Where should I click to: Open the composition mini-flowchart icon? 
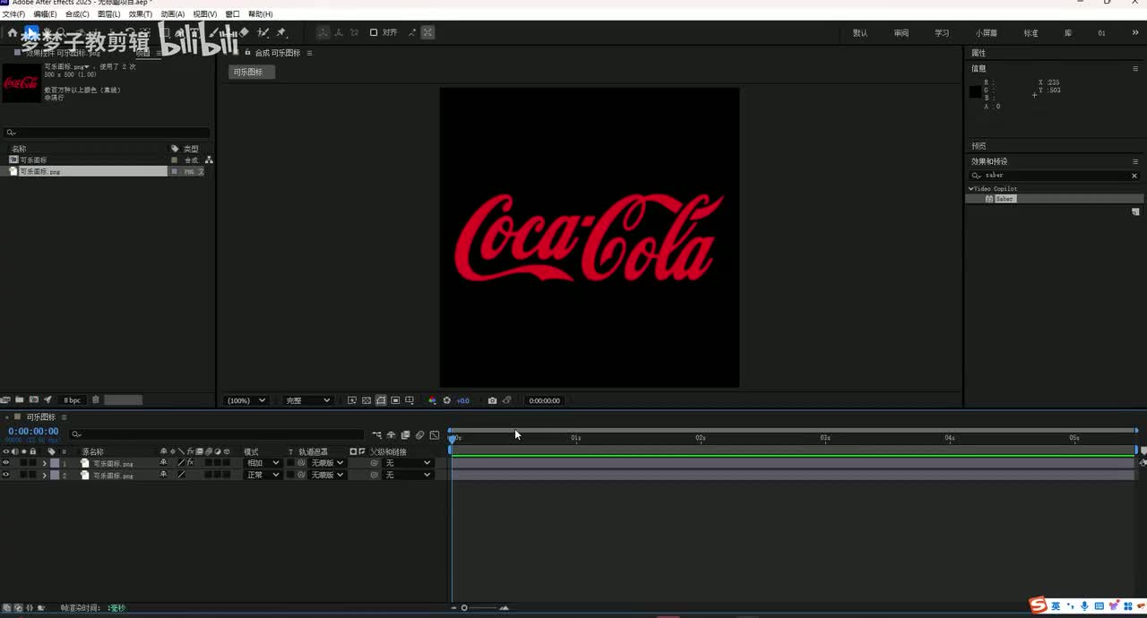[377, 435]
